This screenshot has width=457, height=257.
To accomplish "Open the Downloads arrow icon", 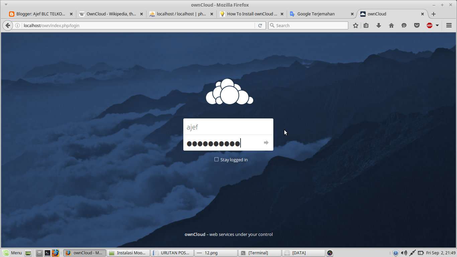I will click(x=379, y=25).
